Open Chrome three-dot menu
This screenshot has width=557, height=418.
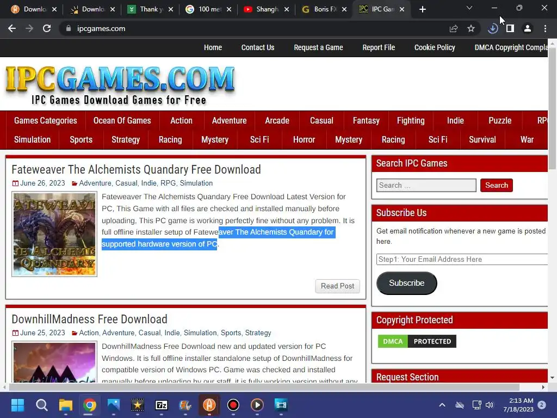point(545,28)
